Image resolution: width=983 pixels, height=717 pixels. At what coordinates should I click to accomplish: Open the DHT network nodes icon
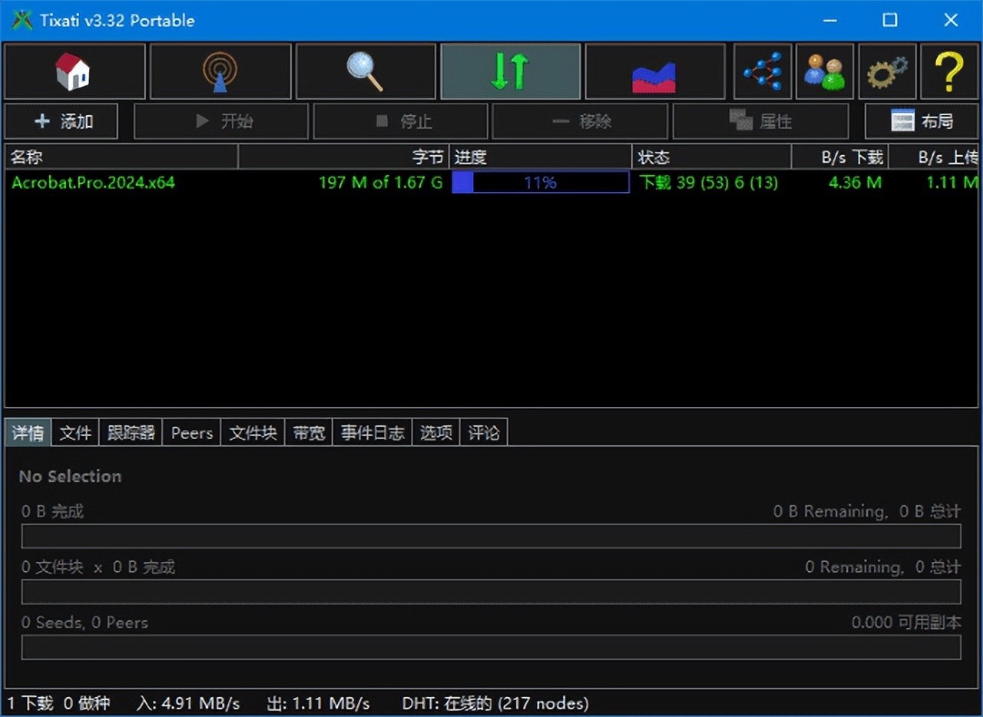762,71
